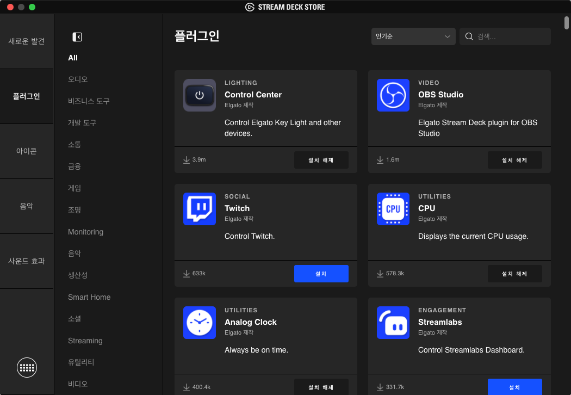The image size is (571, 395).
Task: Click the ENGAGEMENT label on Streamlabs card
Action: click(x=442, y=310)
